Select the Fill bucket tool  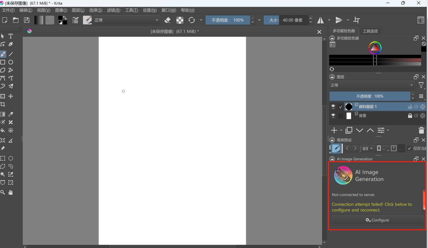click(x=3, y=130)
